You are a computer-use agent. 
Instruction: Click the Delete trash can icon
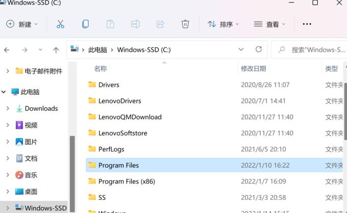point(185,24)
